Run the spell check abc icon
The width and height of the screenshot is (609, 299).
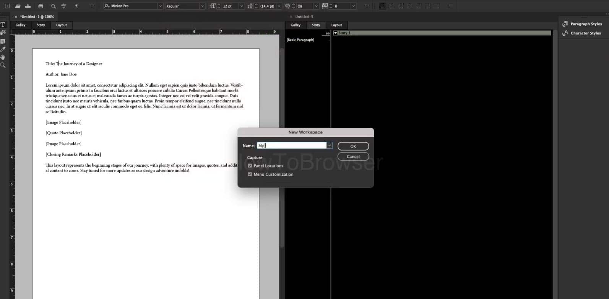pos(64,6)
